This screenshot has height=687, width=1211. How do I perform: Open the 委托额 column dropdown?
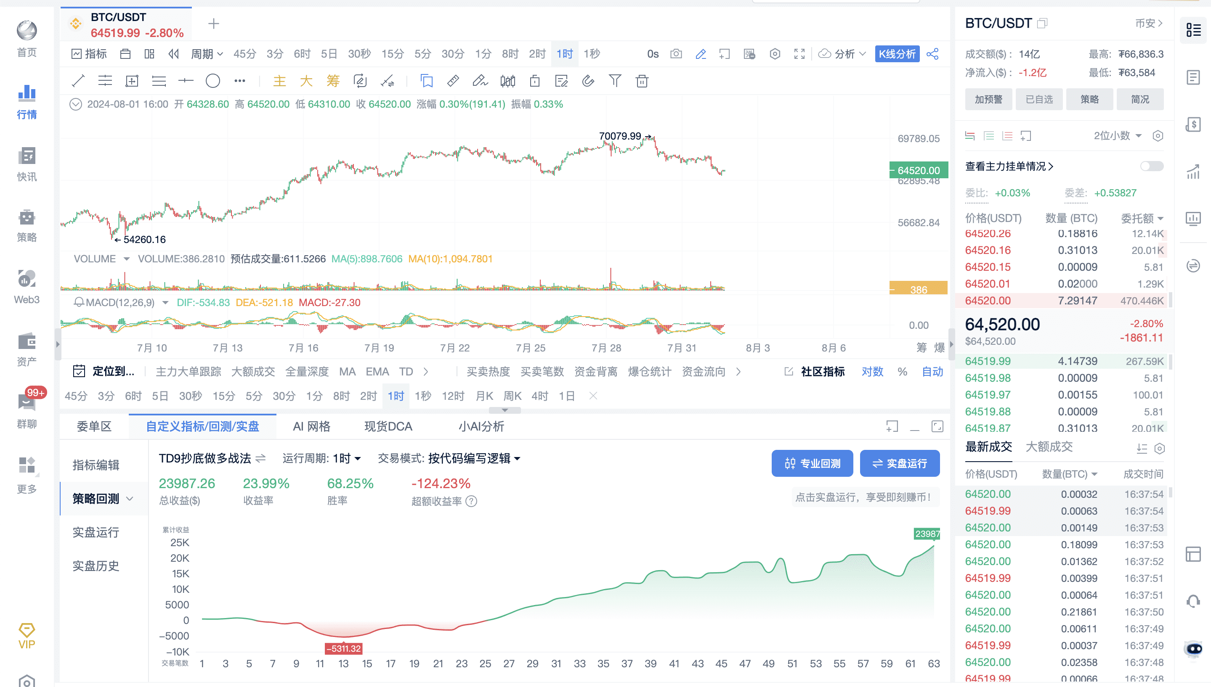1142,218
